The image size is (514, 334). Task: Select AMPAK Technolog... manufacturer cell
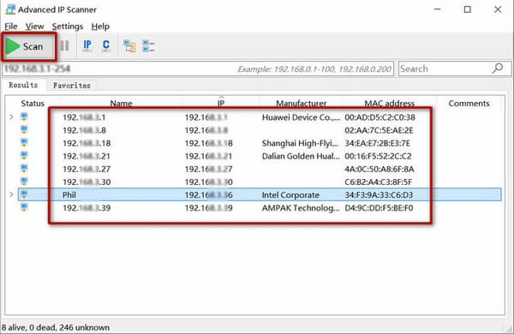tap(301, 208)
